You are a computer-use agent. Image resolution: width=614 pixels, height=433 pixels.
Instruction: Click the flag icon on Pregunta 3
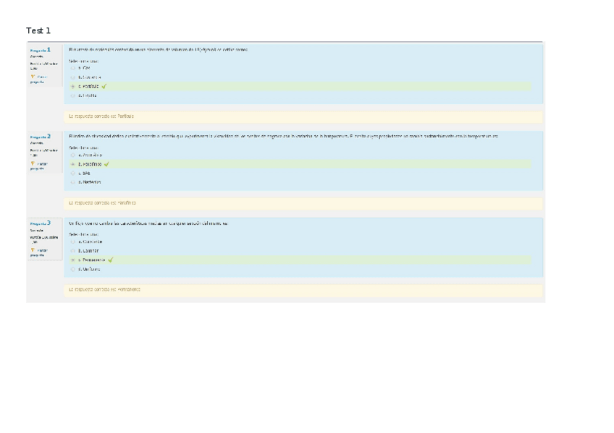pos(33,250)
